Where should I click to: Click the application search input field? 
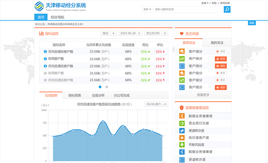(x=188, y=9)
